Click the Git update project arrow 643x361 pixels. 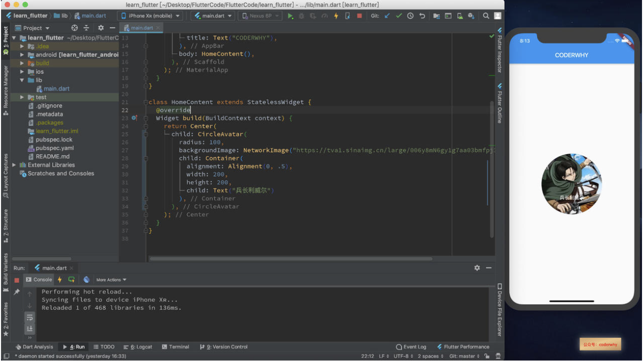point(387,16)
